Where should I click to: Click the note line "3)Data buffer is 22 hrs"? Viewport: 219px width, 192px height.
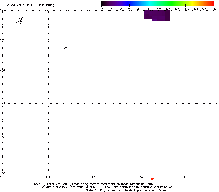pyautogui.click(x=107, y=187)
